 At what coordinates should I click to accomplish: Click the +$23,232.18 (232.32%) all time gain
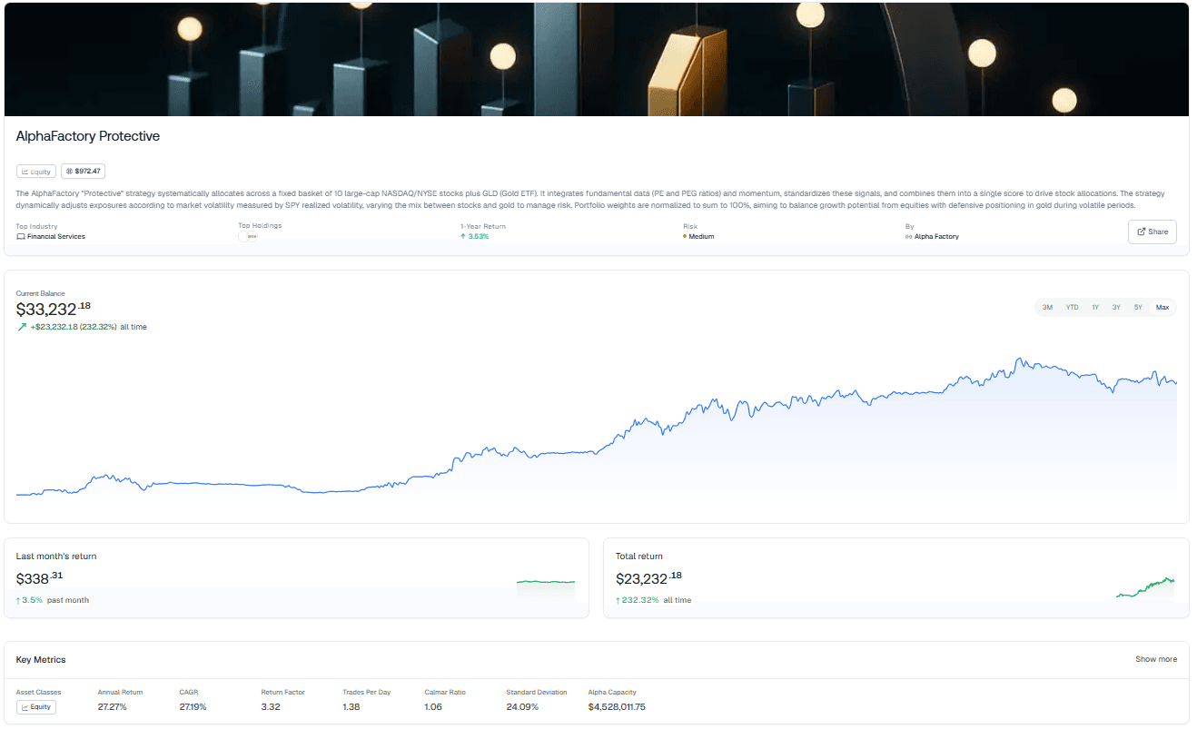(x=82, y=327)
